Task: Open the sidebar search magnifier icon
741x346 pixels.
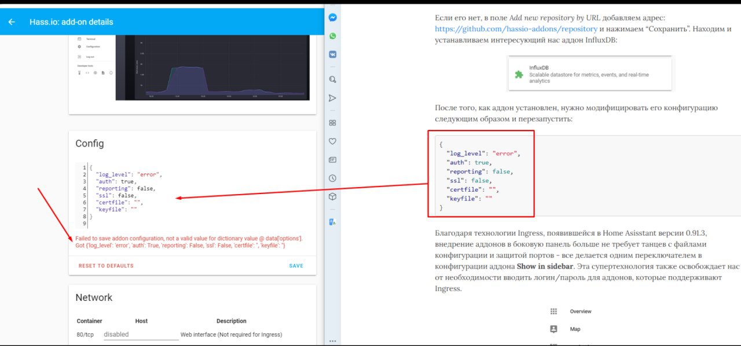Action: [332, 79]
